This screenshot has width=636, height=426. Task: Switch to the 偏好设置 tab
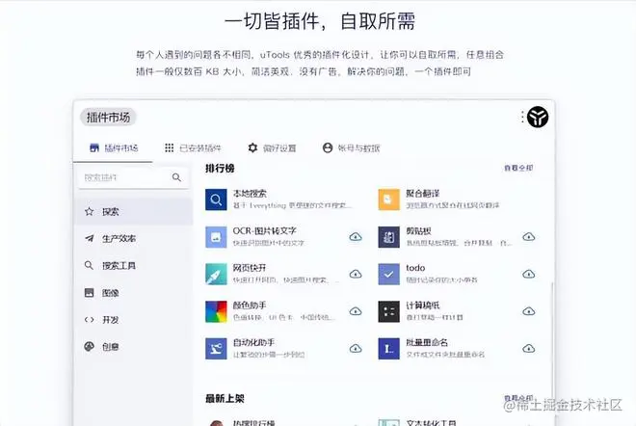click(x=272, y=148)
